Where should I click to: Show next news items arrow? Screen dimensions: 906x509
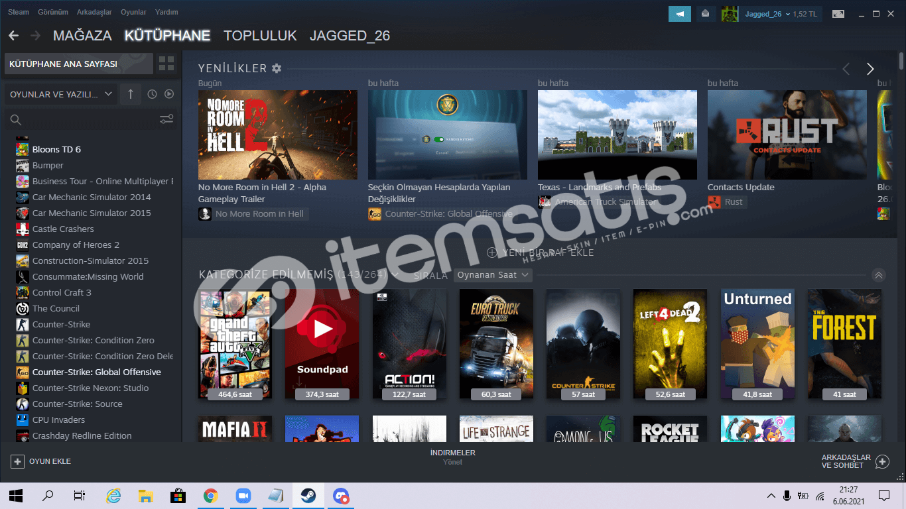tap(870, 69)
